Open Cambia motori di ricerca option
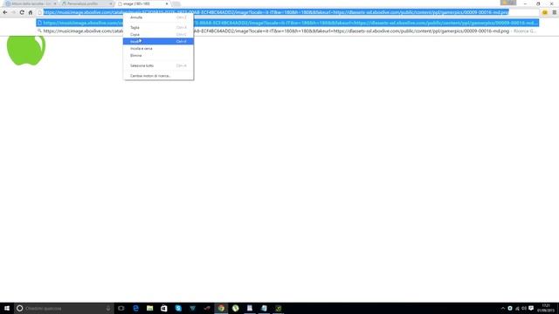Viewport: 559px width, 314px height. point(158,76)
